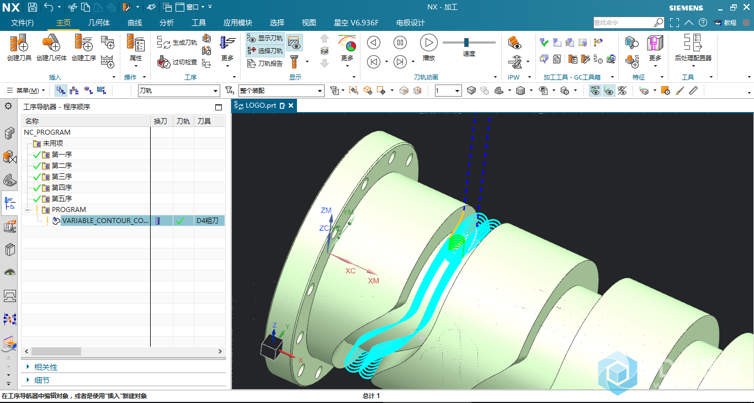Viewport: 754px width, 403px height.
Task: Click the 速度 slider handle
Action: (x=466, y=42)
